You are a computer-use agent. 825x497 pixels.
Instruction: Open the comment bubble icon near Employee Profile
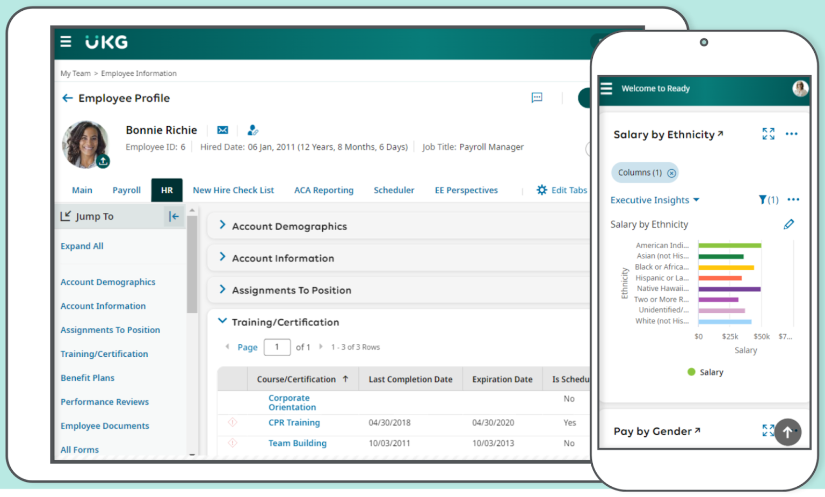point(537,98)
